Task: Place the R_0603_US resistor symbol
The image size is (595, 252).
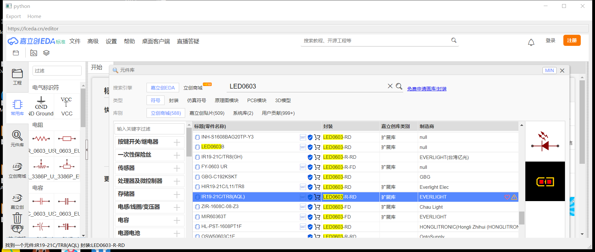Action: 41,144
